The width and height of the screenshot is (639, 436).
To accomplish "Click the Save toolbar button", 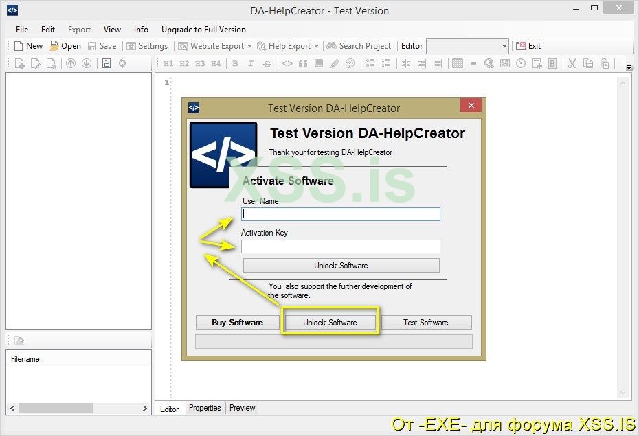I will click(102, 46).
